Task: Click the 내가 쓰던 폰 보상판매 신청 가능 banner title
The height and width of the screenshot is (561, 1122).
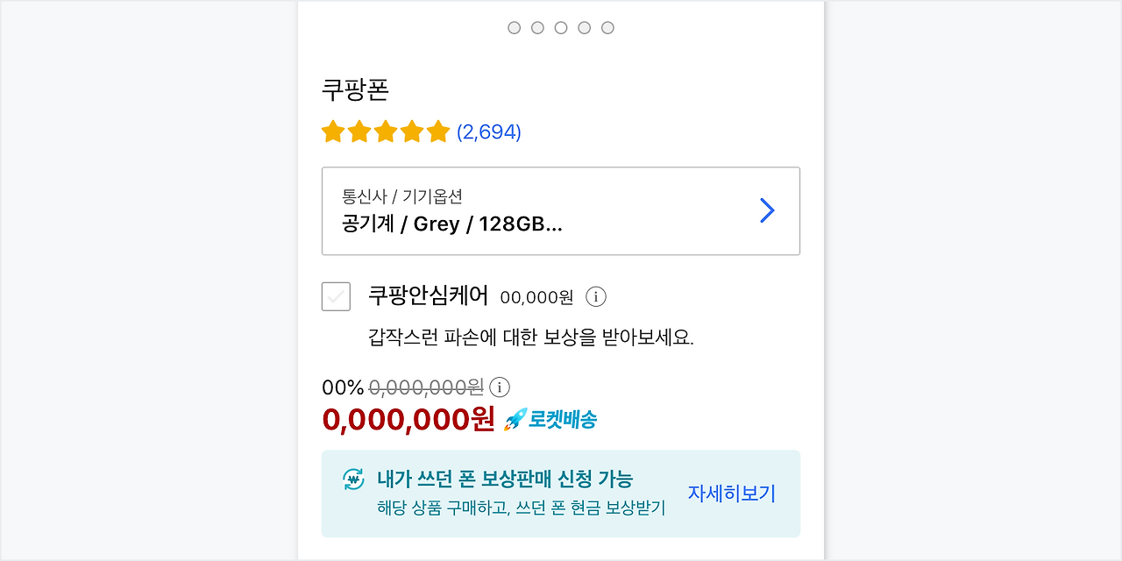Action: [505, 479]
